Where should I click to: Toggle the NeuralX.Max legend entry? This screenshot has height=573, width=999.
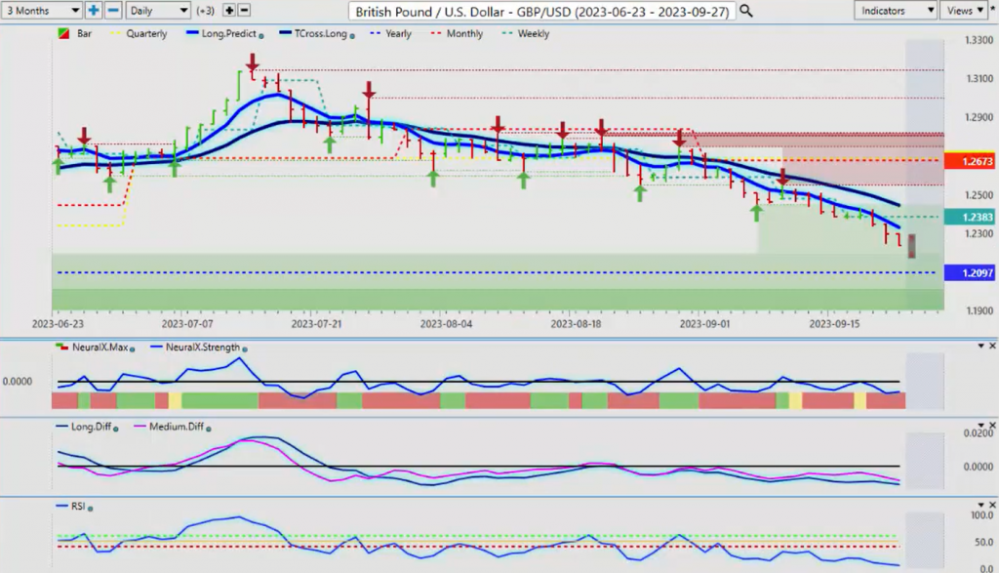coord(93,348)
